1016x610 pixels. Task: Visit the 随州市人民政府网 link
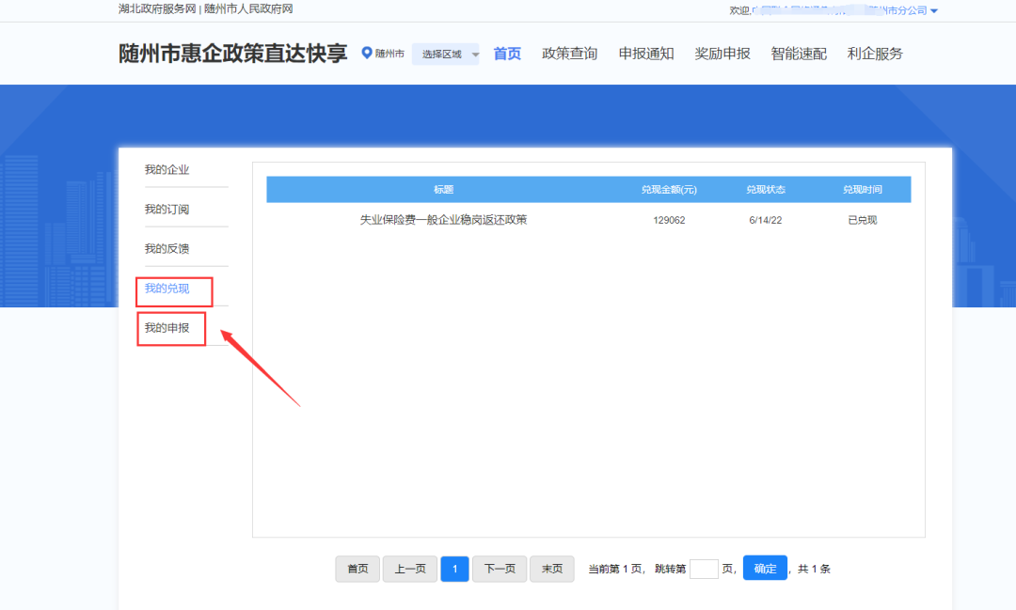pyautogui.click(x=248, y=9)
